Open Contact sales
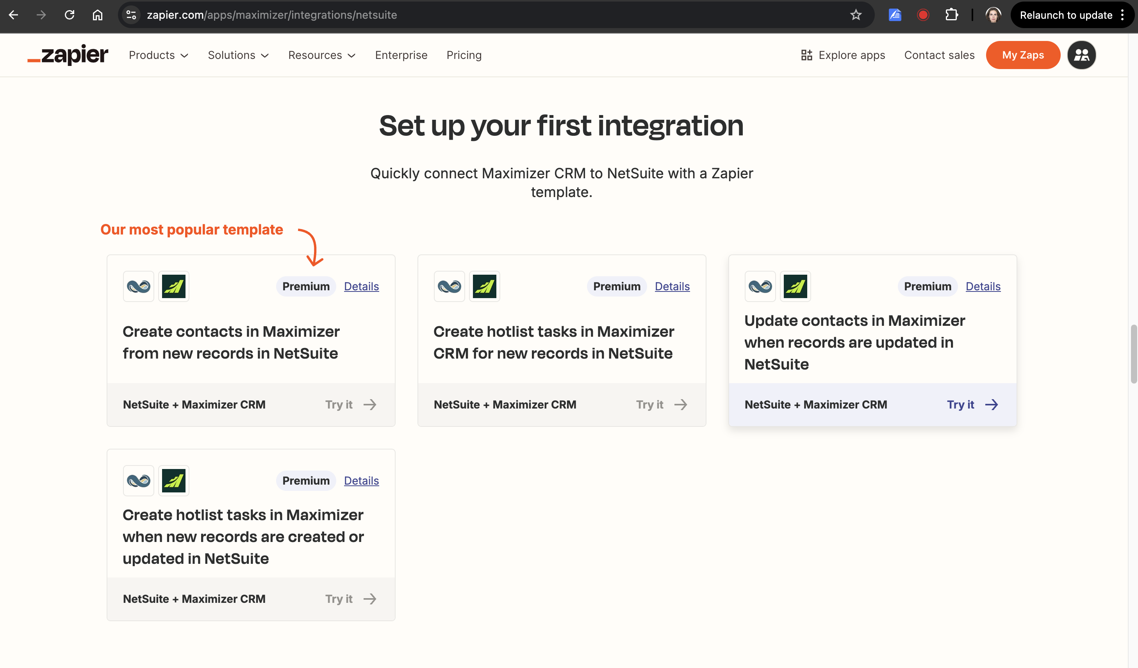The height and width of the screenshot is (668, 1138). [x=939, y=55]
